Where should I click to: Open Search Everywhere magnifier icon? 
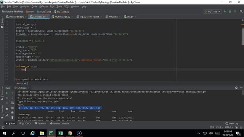pyautogui.click(x=241, y=11)
